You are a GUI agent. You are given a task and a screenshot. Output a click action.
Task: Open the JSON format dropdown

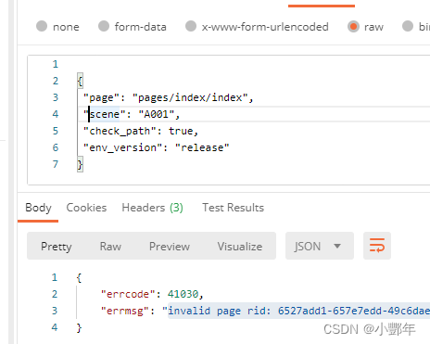point(320,246)
